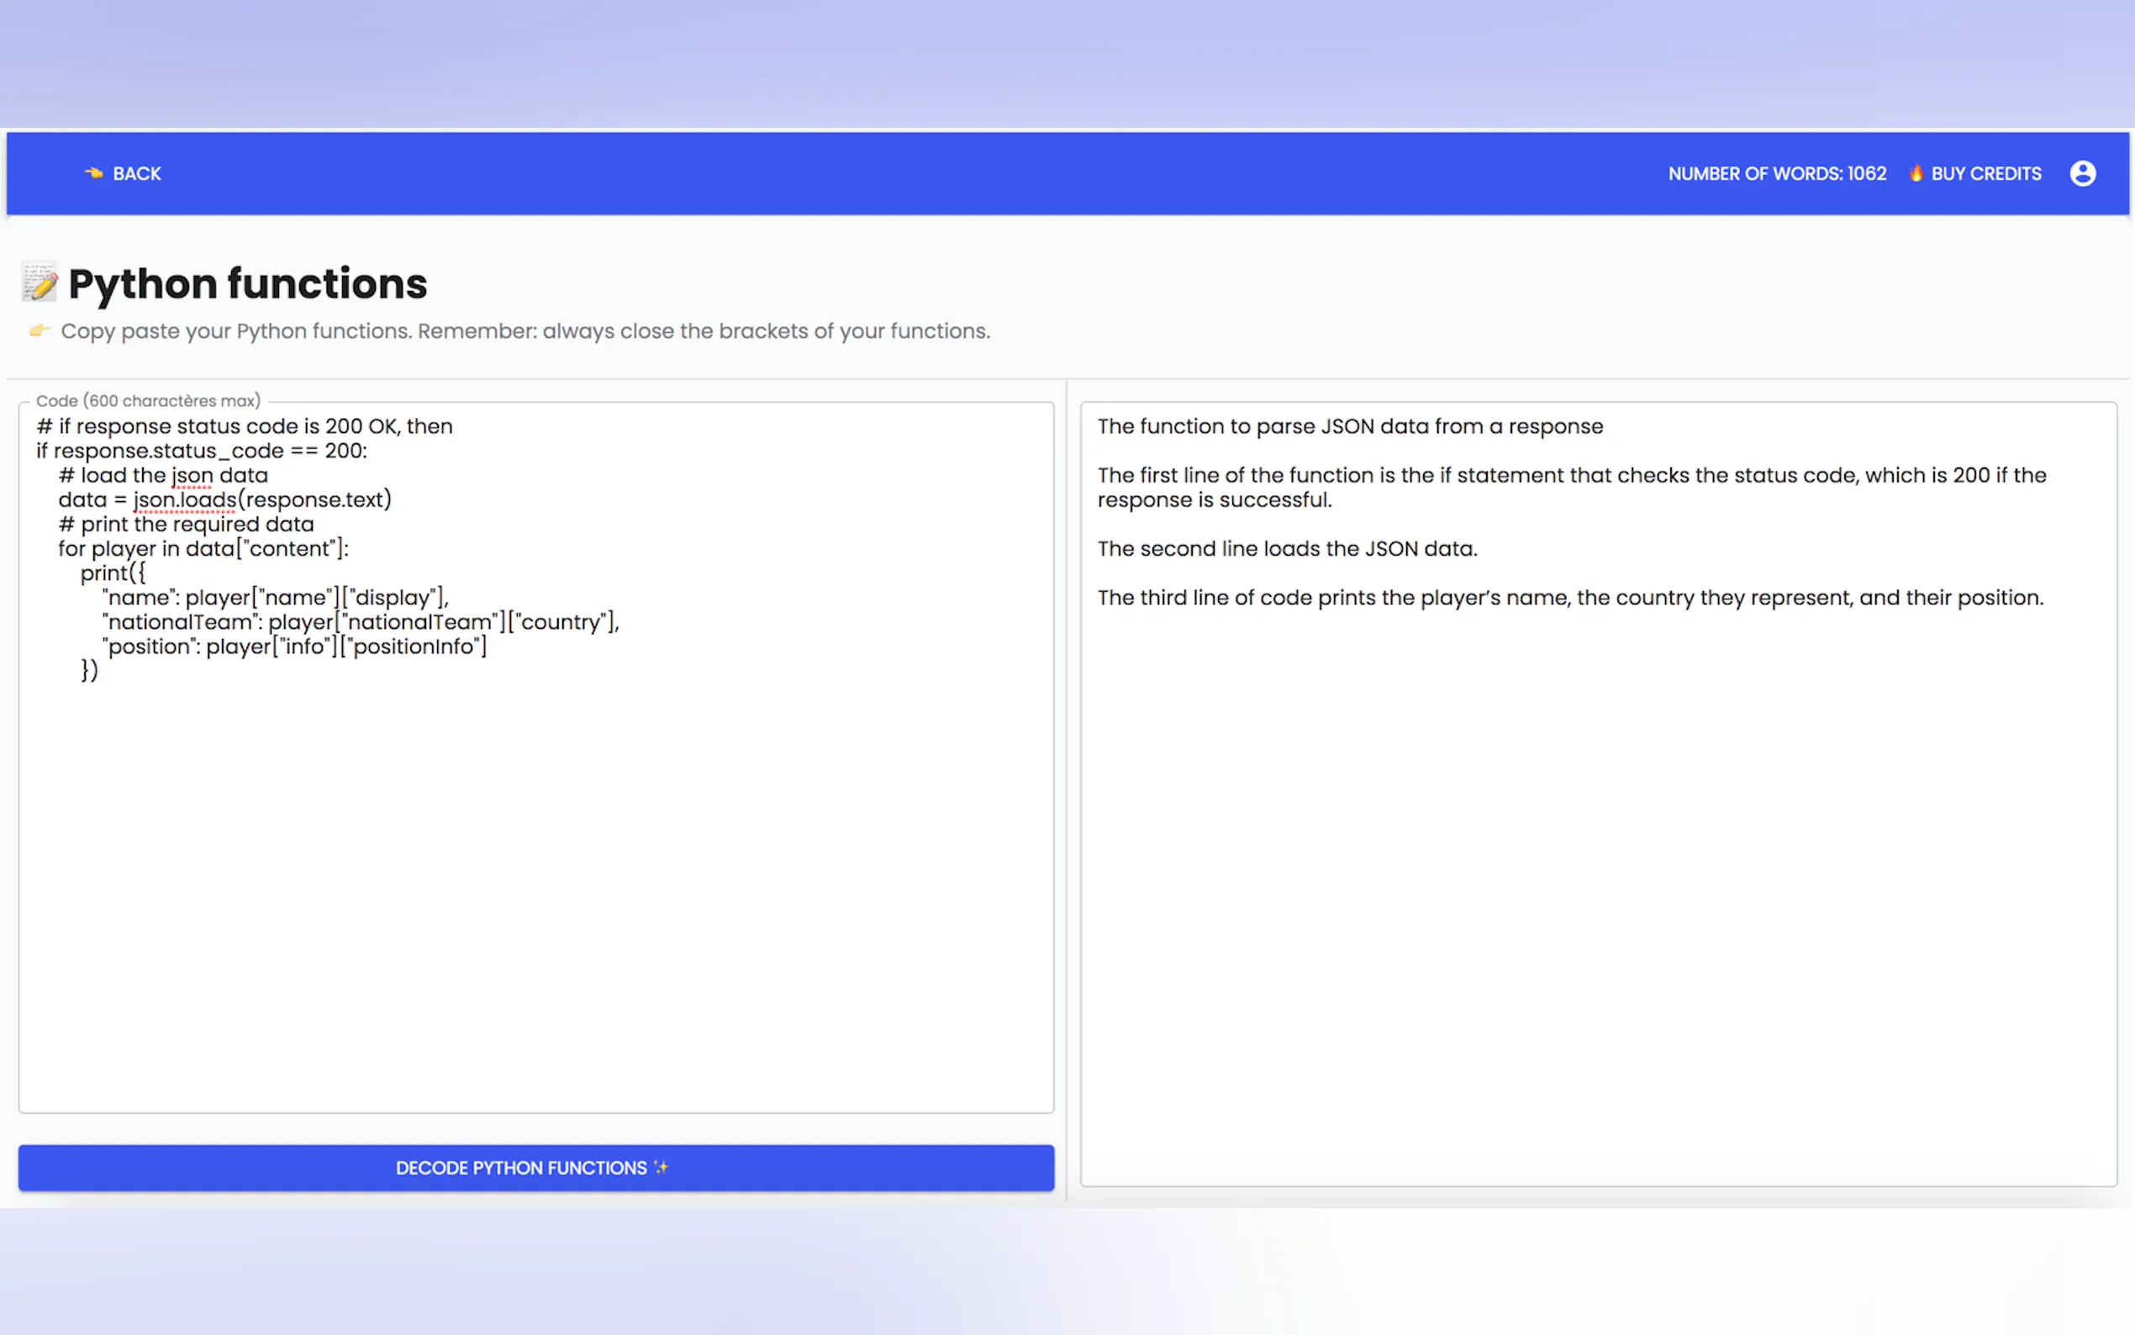Click the for player in data line

click(x=203, y=549)
